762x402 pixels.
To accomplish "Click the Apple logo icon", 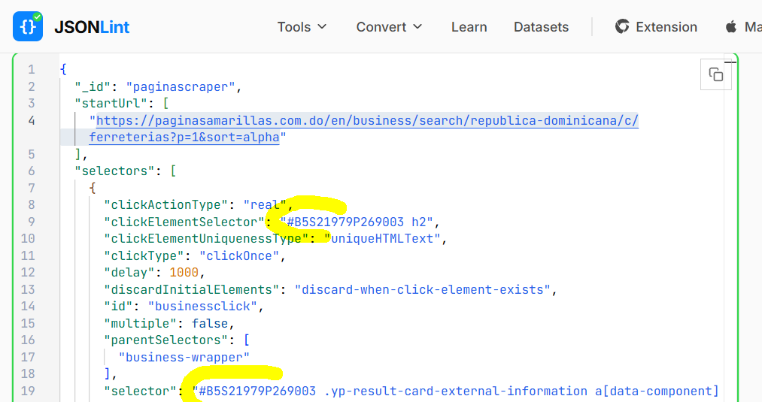I will tap(730, 27).
